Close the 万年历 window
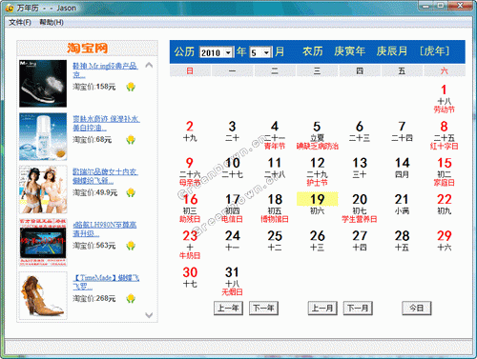 [x=460, y=6]
